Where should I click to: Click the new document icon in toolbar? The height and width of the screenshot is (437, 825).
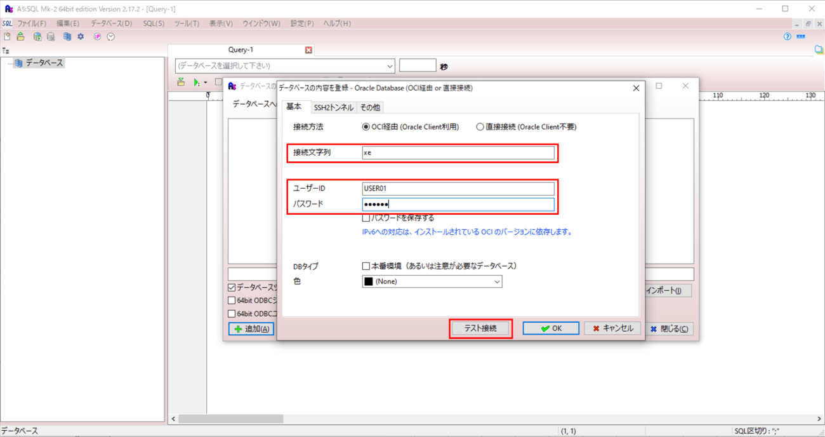point(8,37)
